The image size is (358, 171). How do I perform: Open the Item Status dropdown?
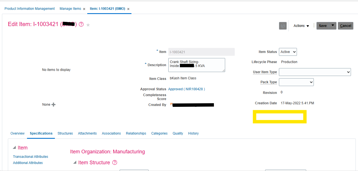click(288, 52)
